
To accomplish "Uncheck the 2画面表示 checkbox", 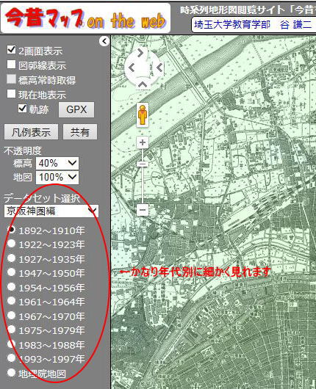I will [11, 50].
